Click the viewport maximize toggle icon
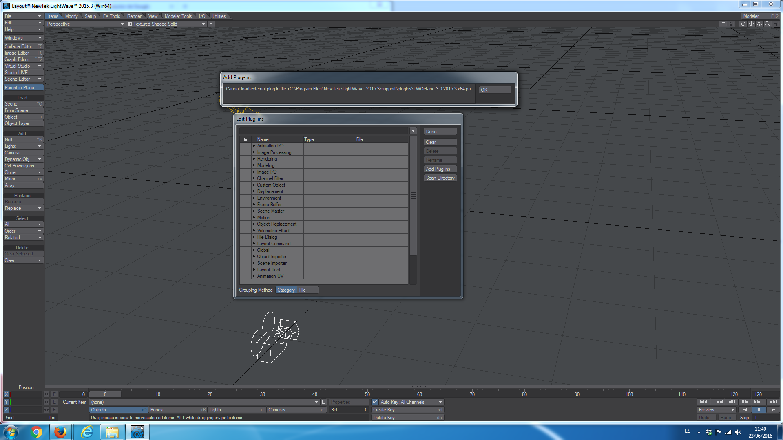The image size is (783, 440). coord(776,24)
